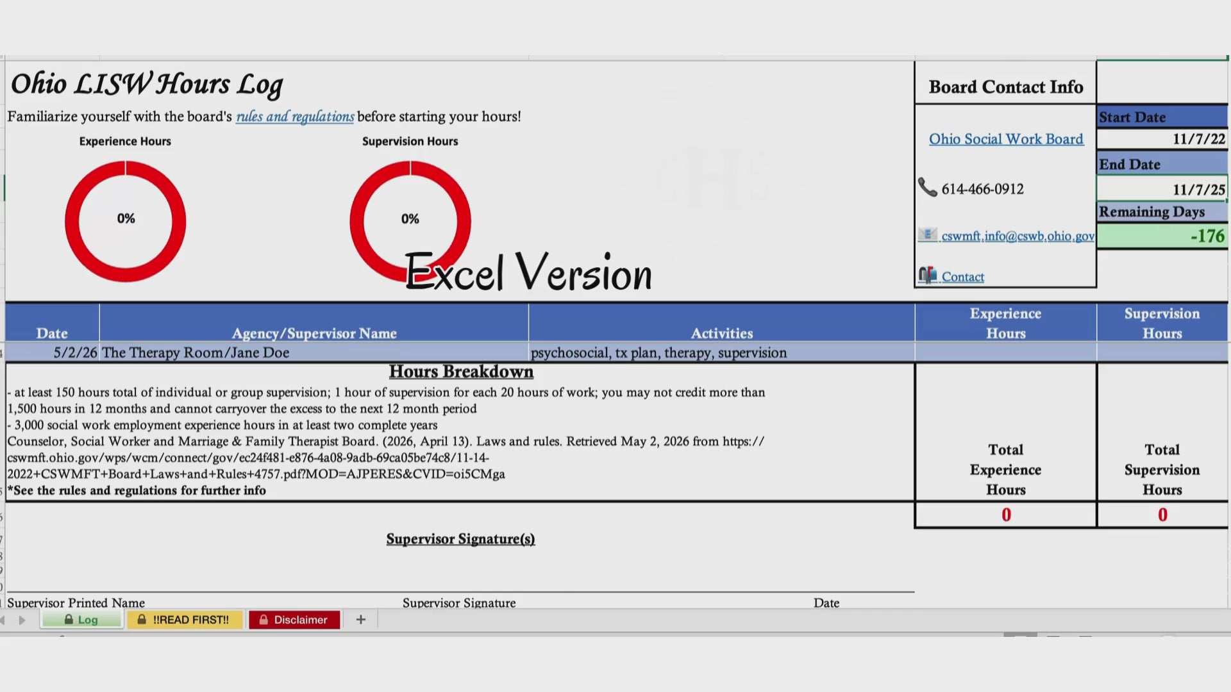The image size is (1231, 692).
Task: Select the Supervision Hours entry cell for 5/2/26
Action: (x=1162, y=352)
